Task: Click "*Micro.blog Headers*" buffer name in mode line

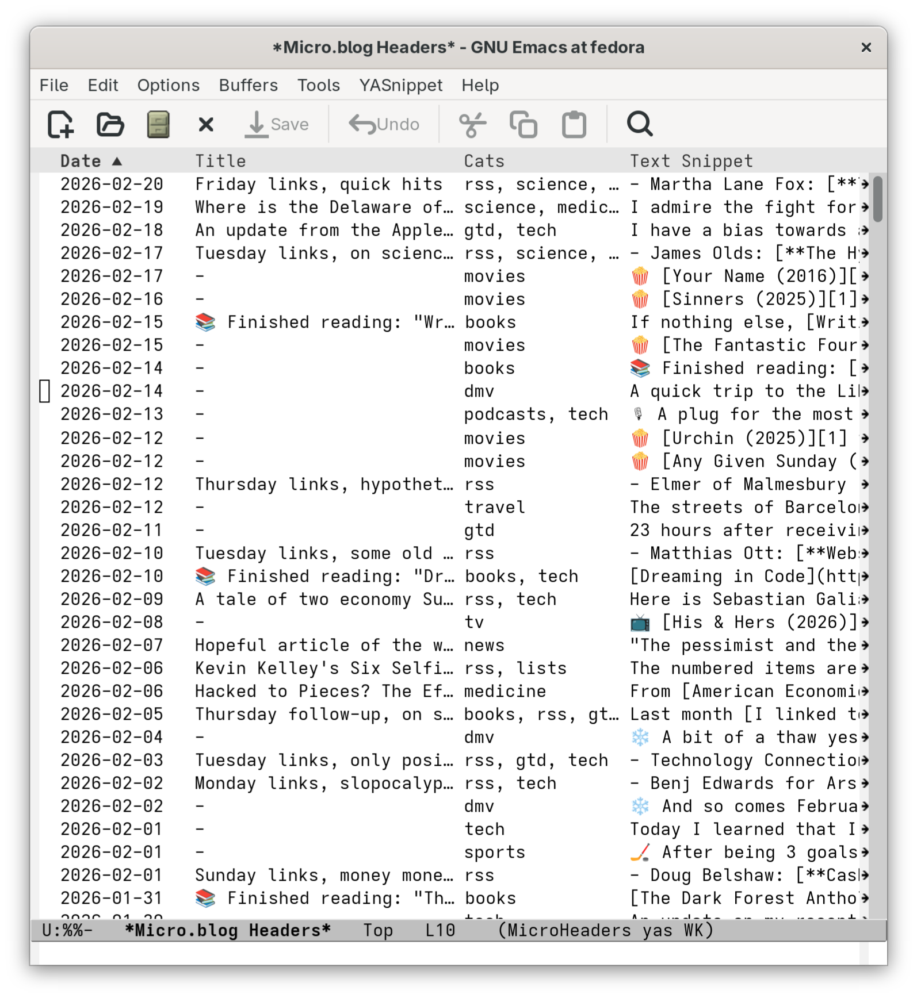Action: pos(228,930)
